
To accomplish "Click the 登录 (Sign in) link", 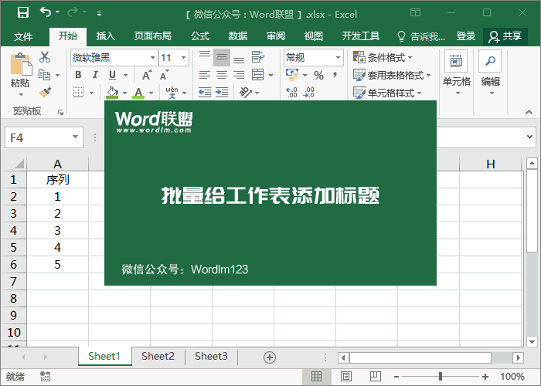I will (466, 36).
